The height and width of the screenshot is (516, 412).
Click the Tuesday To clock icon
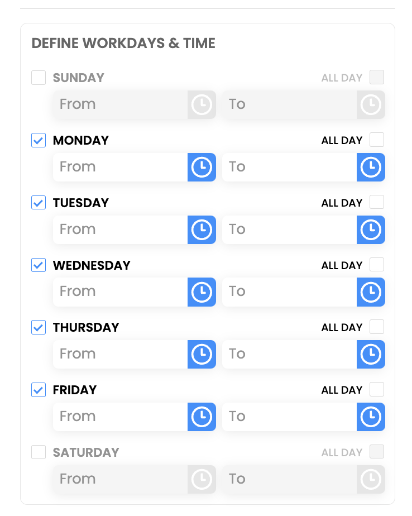coord(371,230)
